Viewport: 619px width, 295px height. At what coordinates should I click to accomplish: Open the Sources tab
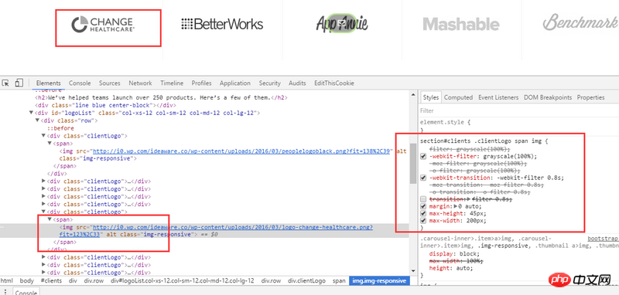[109, 83]
